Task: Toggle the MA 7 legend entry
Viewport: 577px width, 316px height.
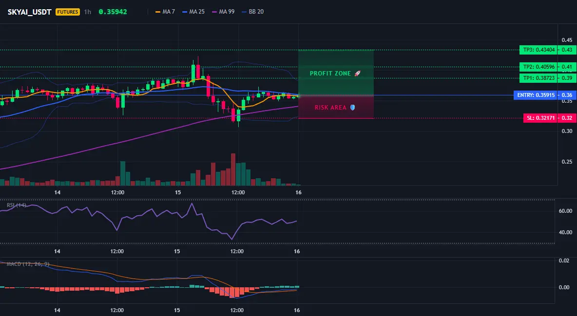Action: click(165, 12)
